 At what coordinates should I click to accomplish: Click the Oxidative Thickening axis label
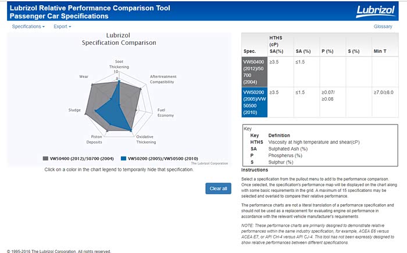click(145, 139)
